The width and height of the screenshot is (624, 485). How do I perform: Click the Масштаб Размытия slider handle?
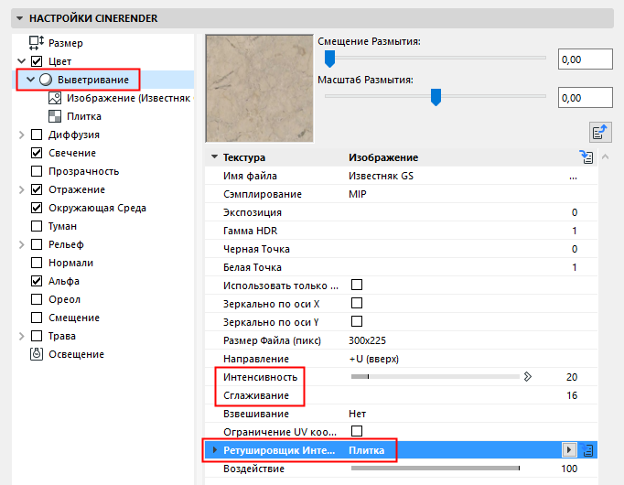436,96
